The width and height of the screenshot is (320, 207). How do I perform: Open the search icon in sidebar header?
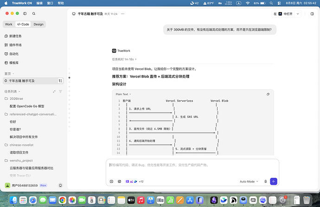pos(34,13)
